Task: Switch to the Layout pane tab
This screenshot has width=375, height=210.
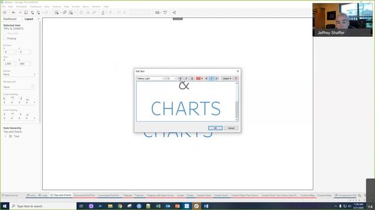Action: click(29, 19)
